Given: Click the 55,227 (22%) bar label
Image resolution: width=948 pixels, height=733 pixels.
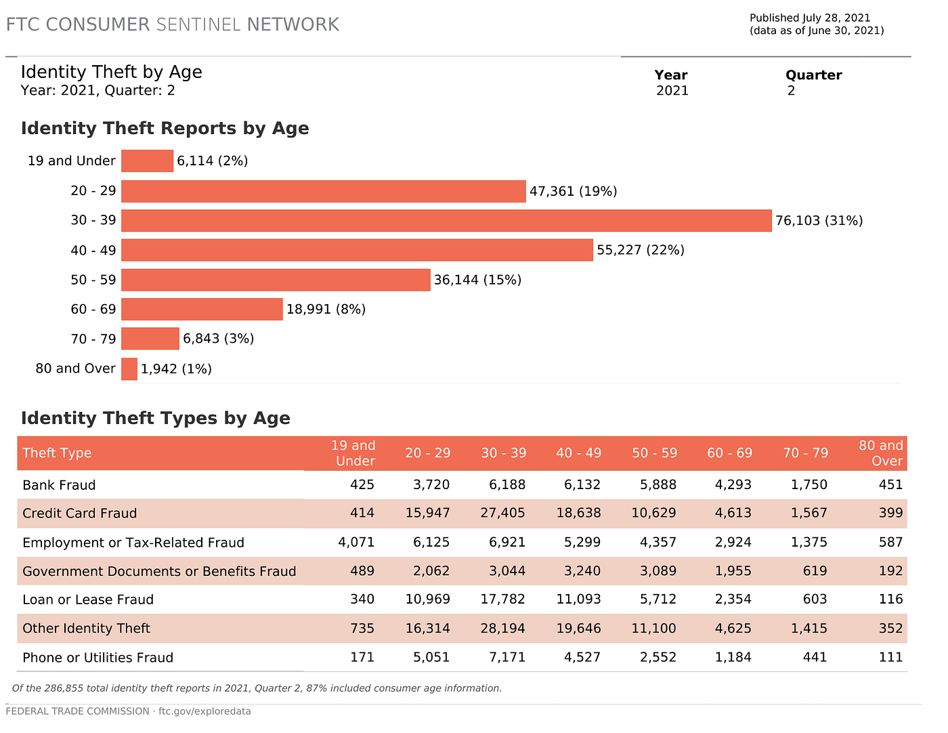Looking at the screenshot, I should (641, 251).
